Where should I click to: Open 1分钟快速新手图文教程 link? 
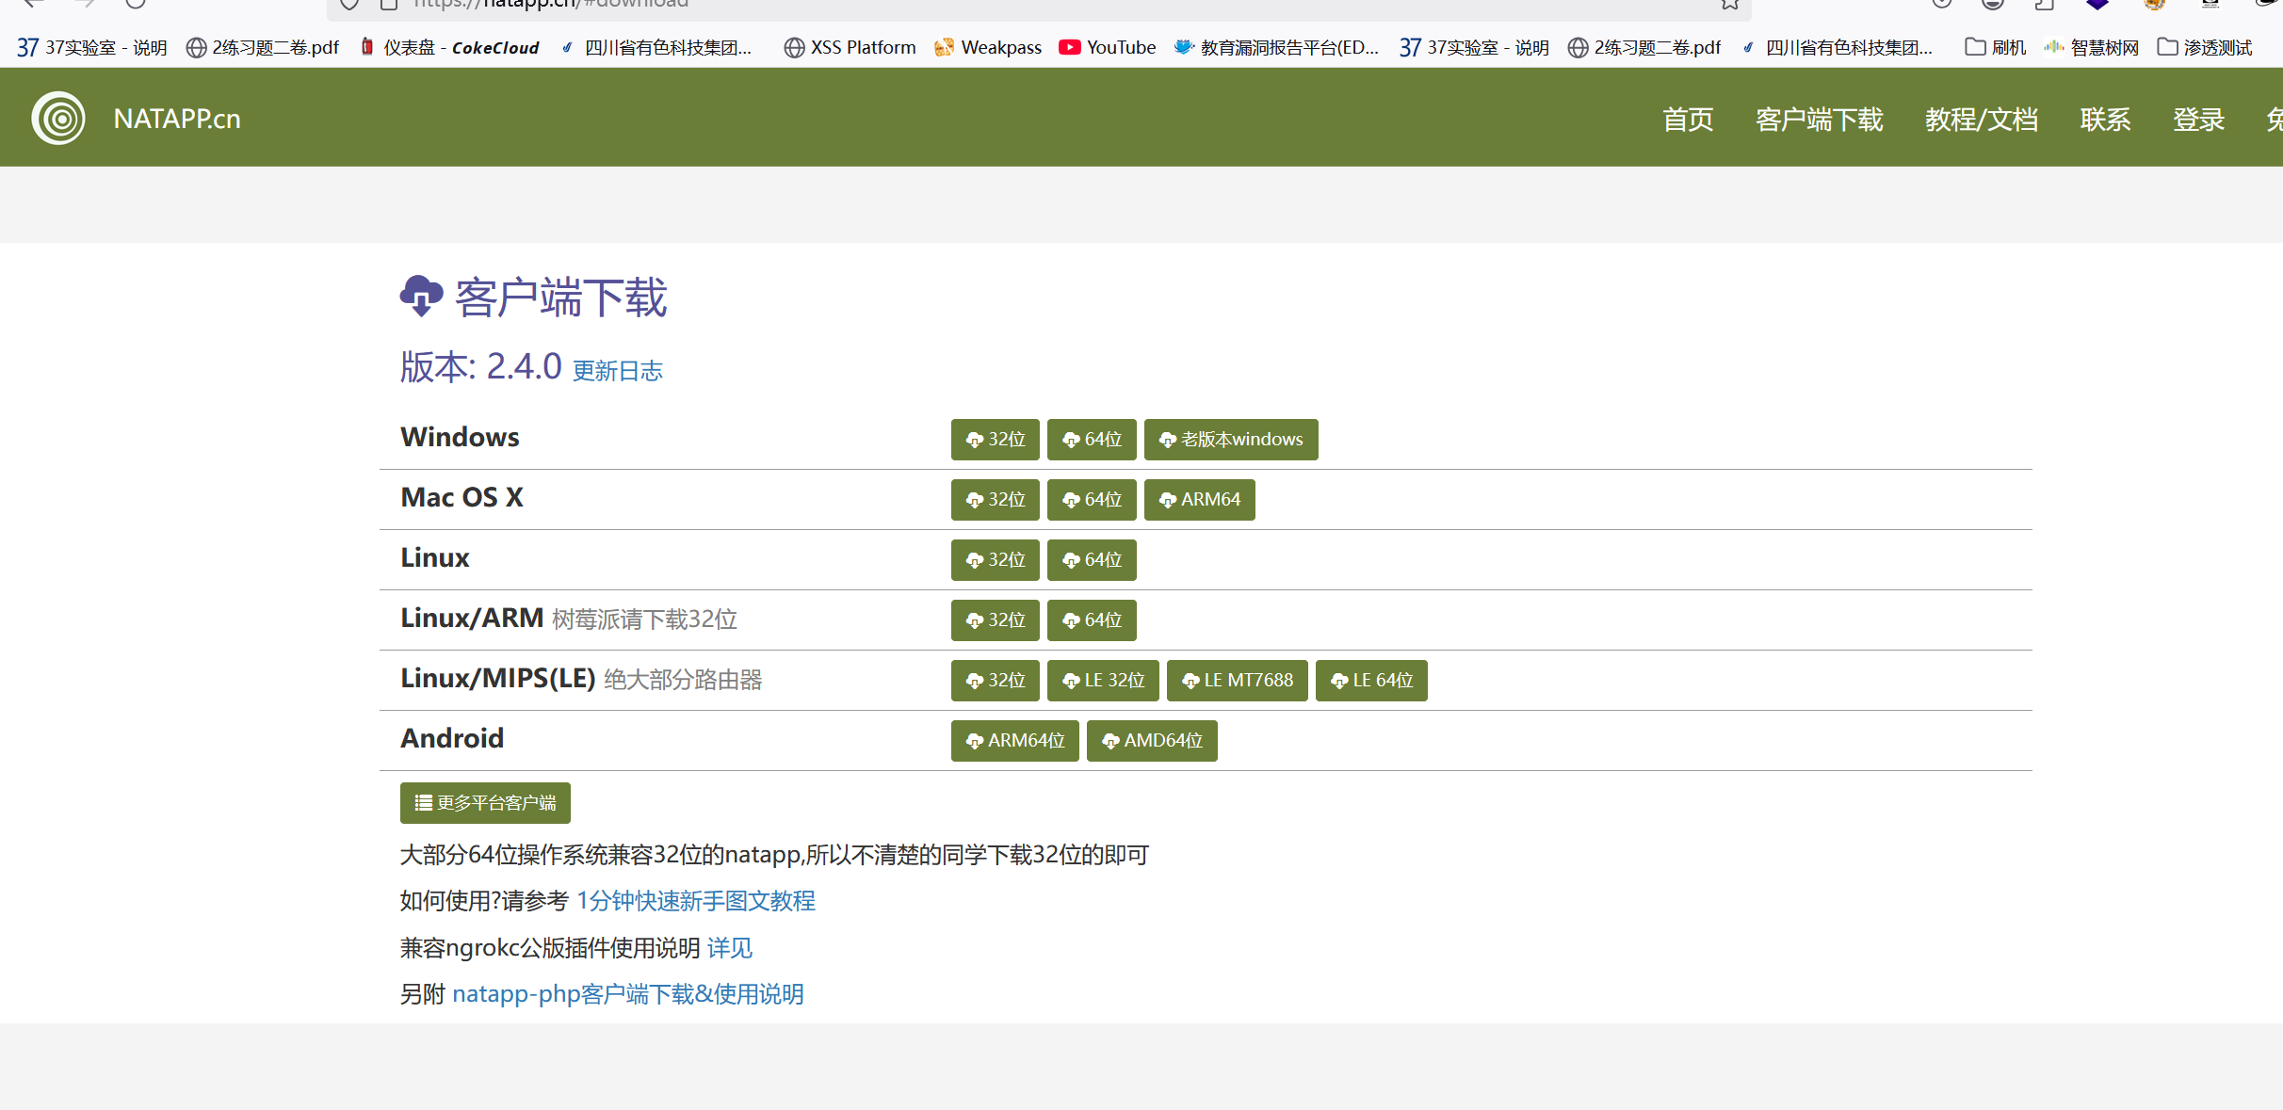pyautogui.click(x=695, y=901)
